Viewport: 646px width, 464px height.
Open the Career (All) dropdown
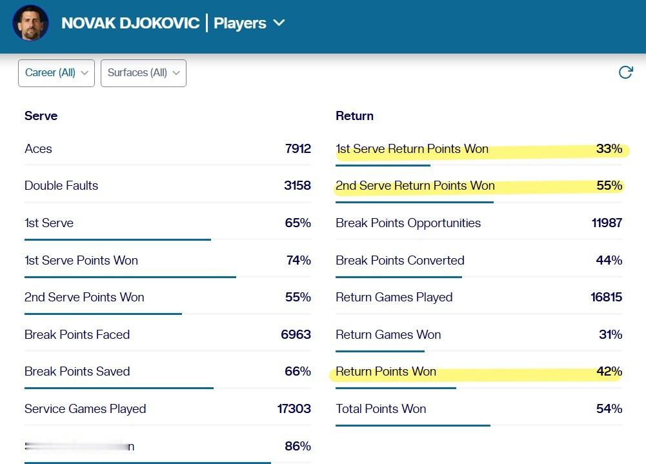point(56,73)
